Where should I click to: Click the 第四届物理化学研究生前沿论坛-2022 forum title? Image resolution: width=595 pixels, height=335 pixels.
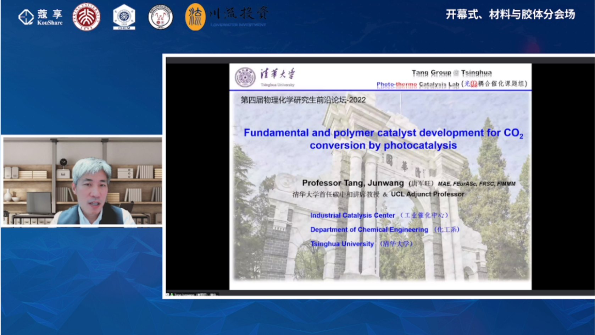[303, 100]
